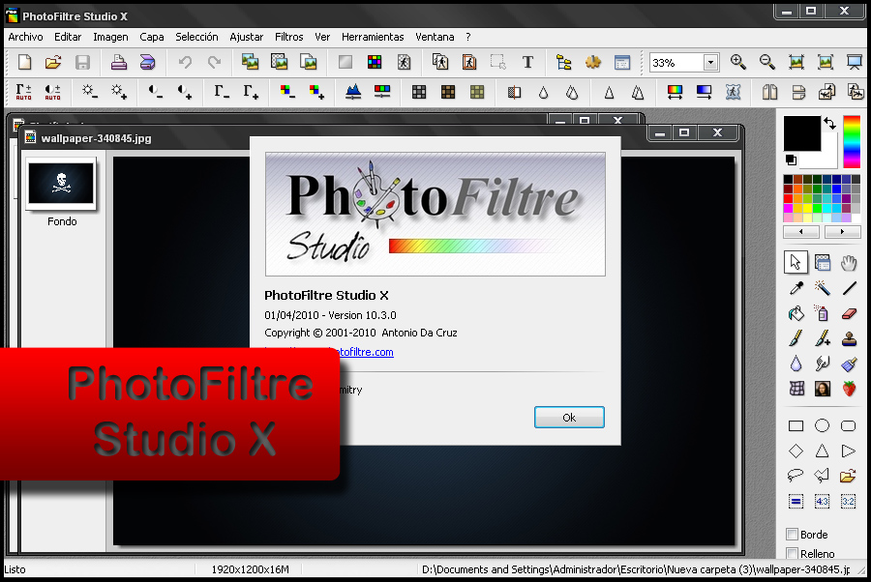This screenshot has width=871, height=582.
Task: Click the new blank document icon
Action: pyautogui.click(x=24, y=62)
